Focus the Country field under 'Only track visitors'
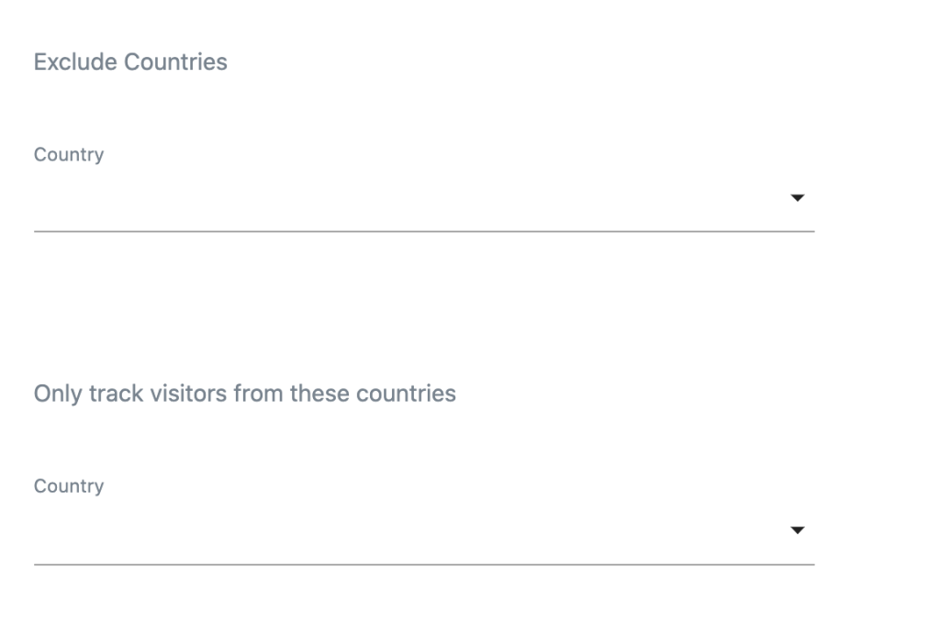Screen dimensions: 940x633 tap(424, 530)
